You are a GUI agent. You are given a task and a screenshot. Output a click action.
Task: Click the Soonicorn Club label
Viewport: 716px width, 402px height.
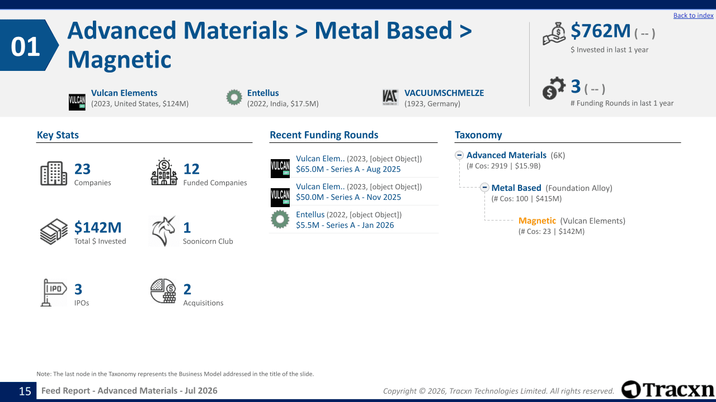pos(208,241)
